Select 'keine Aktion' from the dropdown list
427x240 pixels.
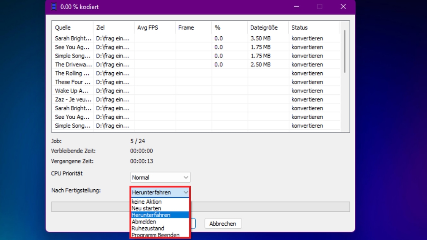pos(147,202)
